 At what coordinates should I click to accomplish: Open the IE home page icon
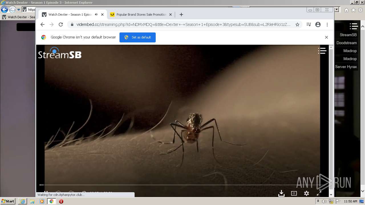346,10
